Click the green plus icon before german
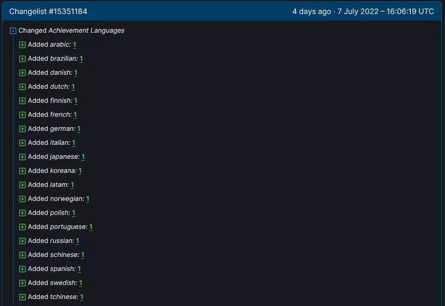This screenshot has width=445, height=306. 22,129
